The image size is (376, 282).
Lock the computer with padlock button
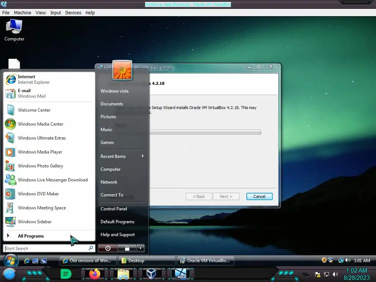(127, 248)
